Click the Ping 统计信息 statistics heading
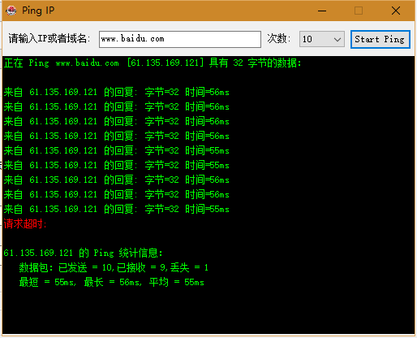The image size is (417, 338). click(x=83, y=253)
